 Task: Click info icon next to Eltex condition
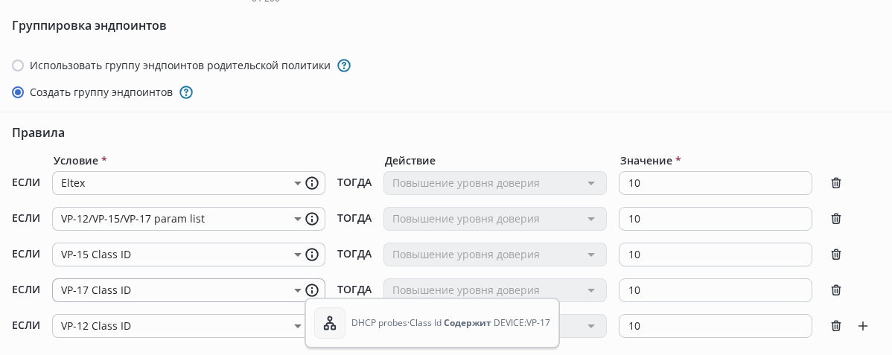click(312, 183)
